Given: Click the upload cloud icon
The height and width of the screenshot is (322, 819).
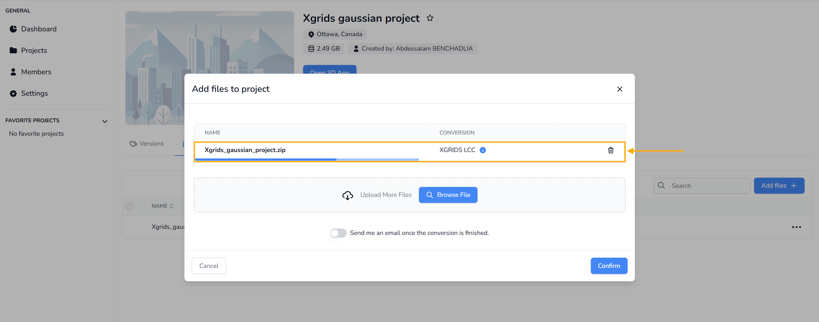Looking at the screenshot, I should pyautogui.click(x=348, y=195).
